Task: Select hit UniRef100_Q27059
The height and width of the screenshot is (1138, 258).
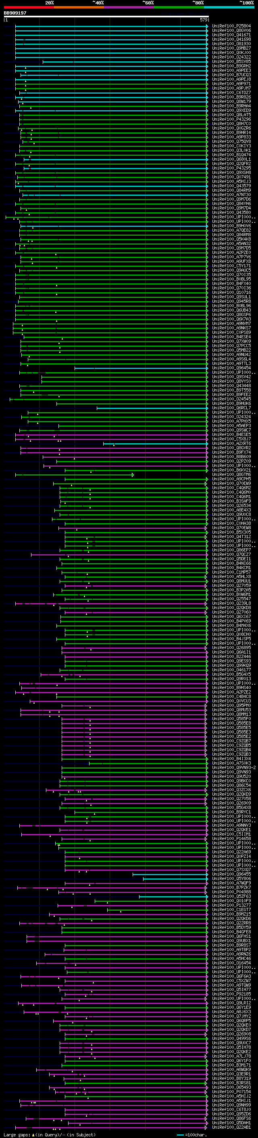Action: point(231,585)
